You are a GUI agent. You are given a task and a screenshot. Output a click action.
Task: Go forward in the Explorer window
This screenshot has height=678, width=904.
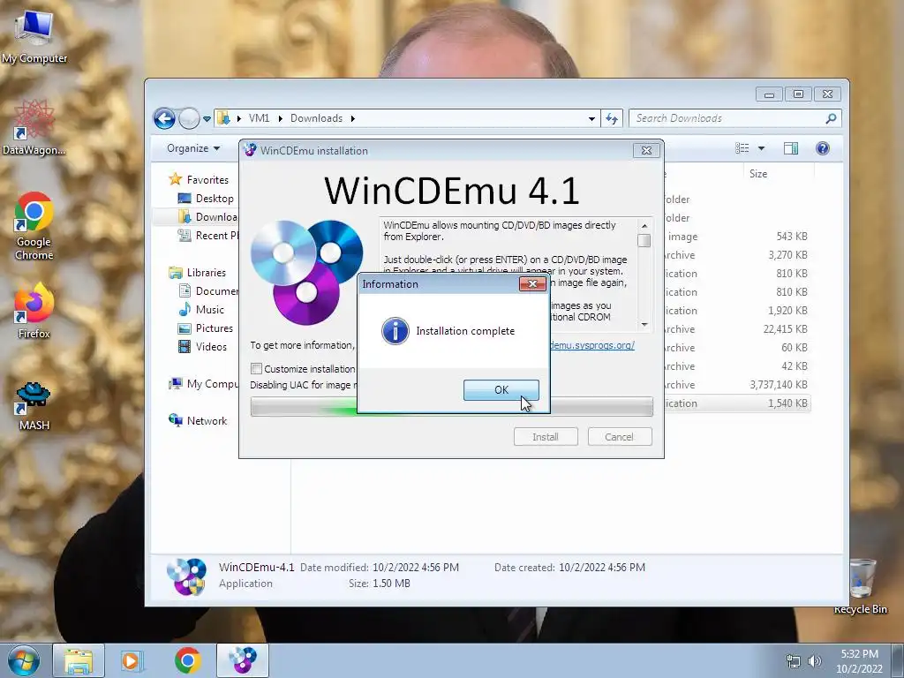click(189, 119)
